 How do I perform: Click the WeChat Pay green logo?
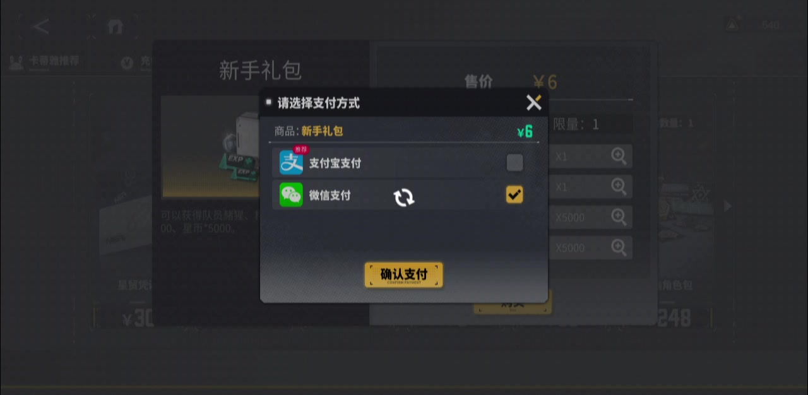291,194
